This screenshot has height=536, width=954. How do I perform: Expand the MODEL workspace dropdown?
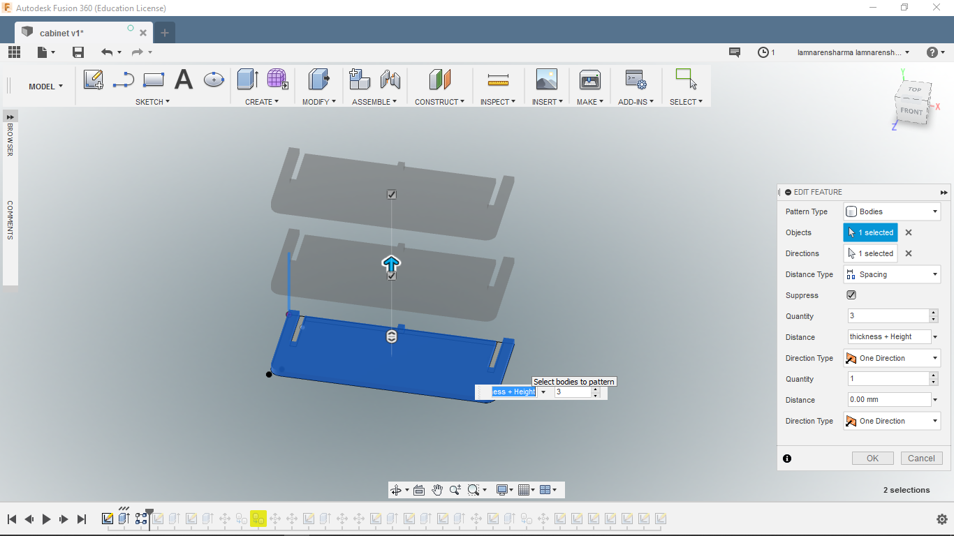[x=45, y=87]
